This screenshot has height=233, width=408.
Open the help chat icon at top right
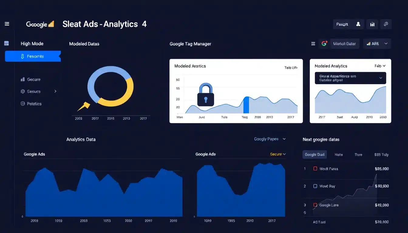click(x=386, y=24)
